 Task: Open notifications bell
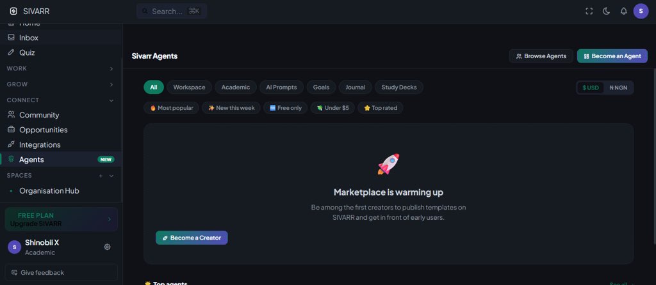pyautogui.click(x=623, y=12)
